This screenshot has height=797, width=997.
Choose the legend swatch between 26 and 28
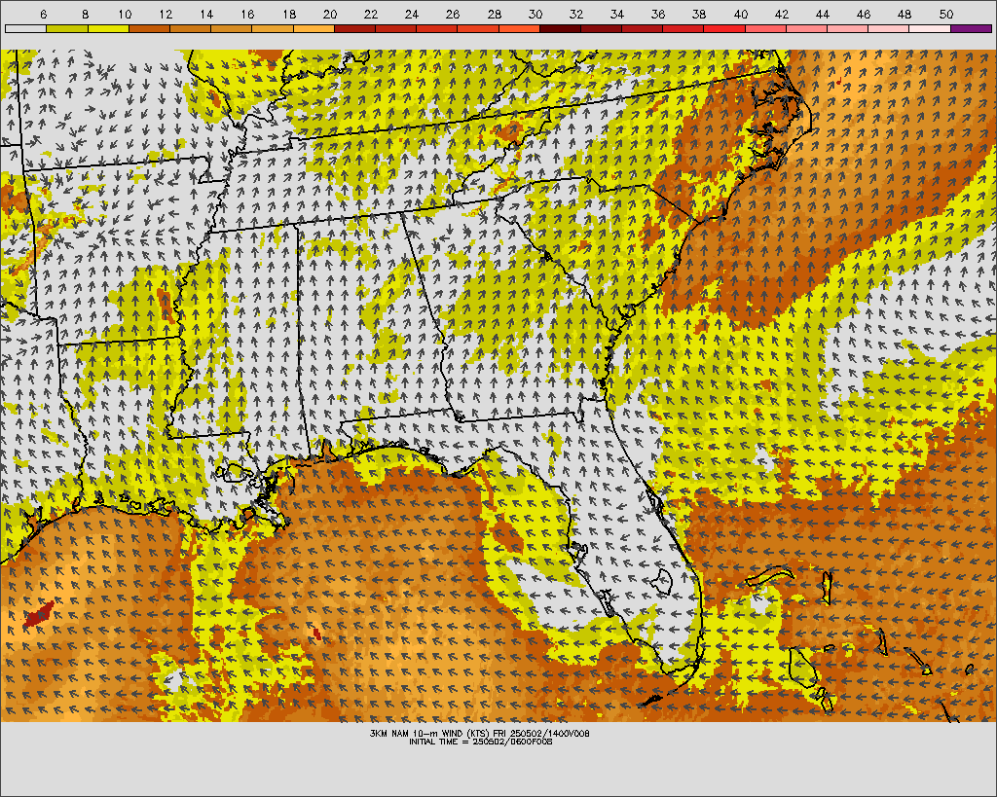coord(478,28)
